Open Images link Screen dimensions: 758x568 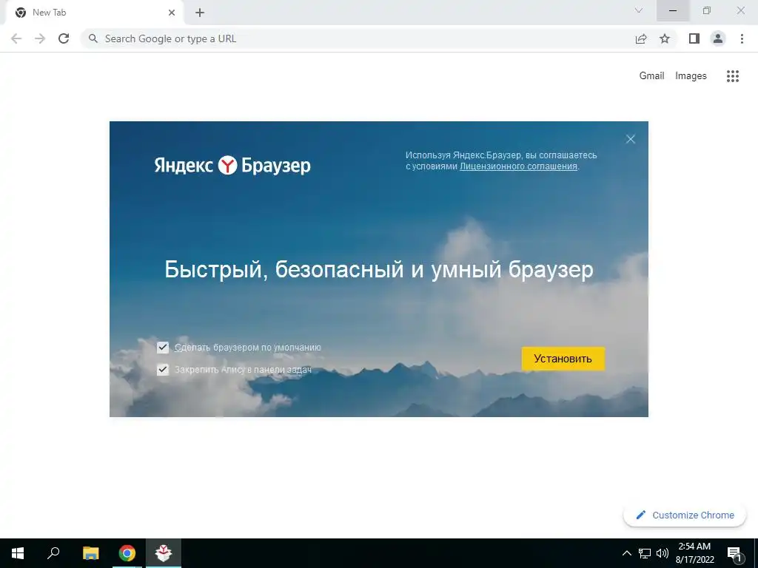pyautogui.click(x=691, y=76)
